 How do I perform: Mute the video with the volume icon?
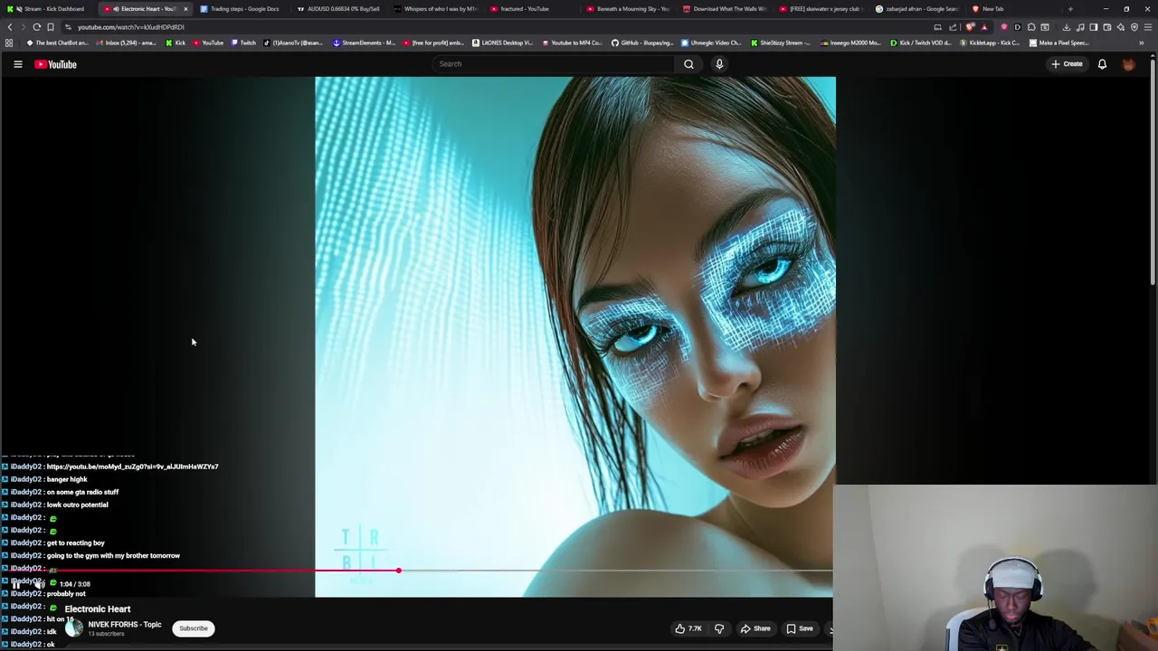[40, 584]
